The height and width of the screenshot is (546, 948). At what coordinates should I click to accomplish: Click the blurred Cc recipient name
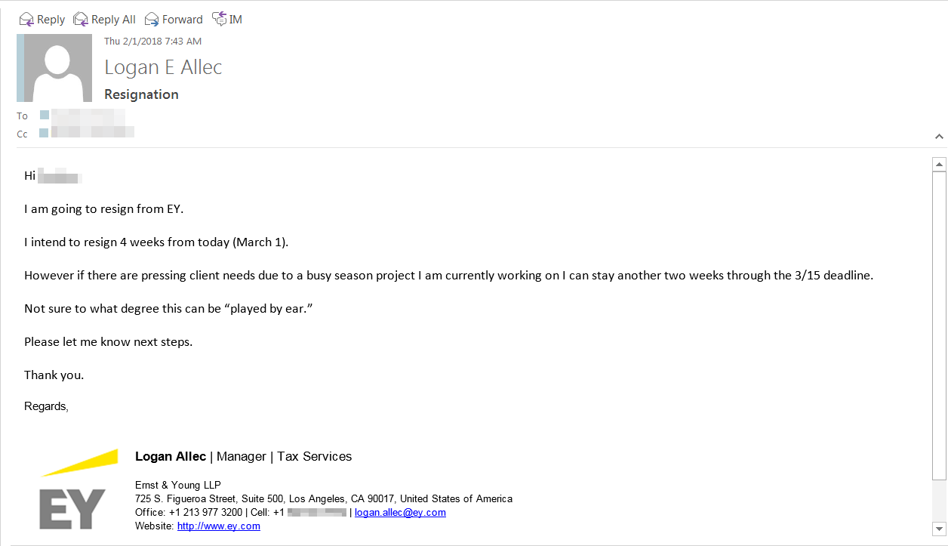tap(92, 132)
